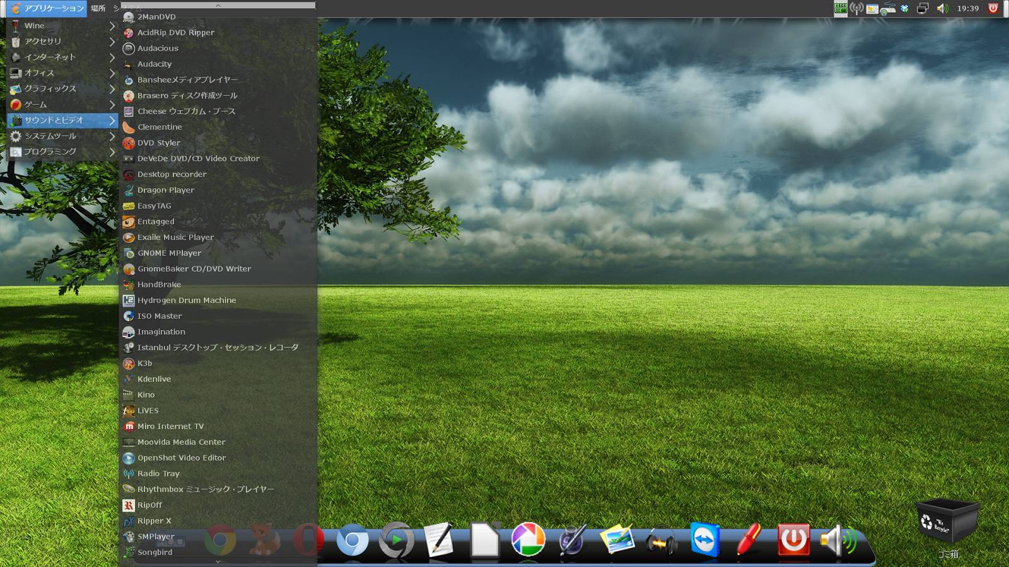Open the wireless network tray icon
The width and height of the screenshot is (1009, 567).
coord(856,8)
